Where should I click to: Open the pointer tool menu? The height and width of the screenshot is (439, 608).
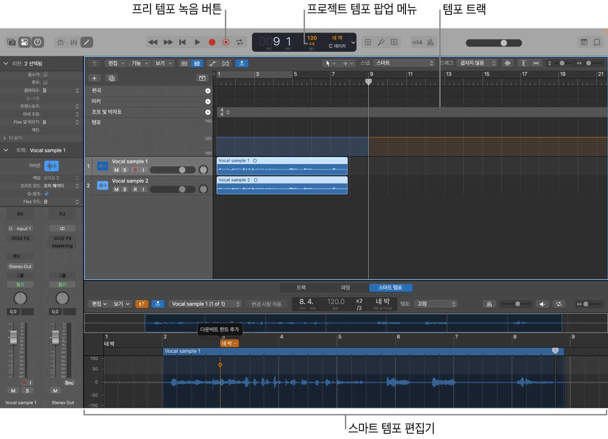tap(330, 63)
